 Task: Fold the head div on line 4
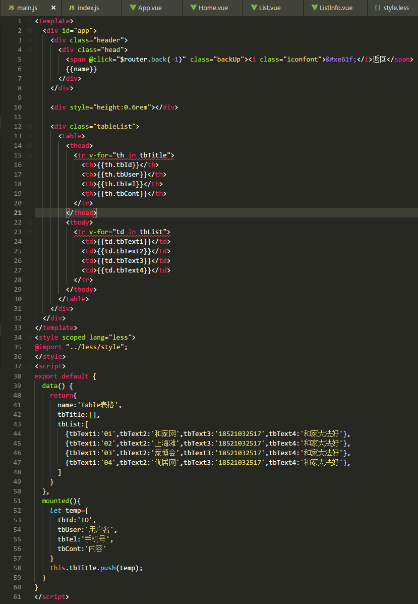(29, 49)
